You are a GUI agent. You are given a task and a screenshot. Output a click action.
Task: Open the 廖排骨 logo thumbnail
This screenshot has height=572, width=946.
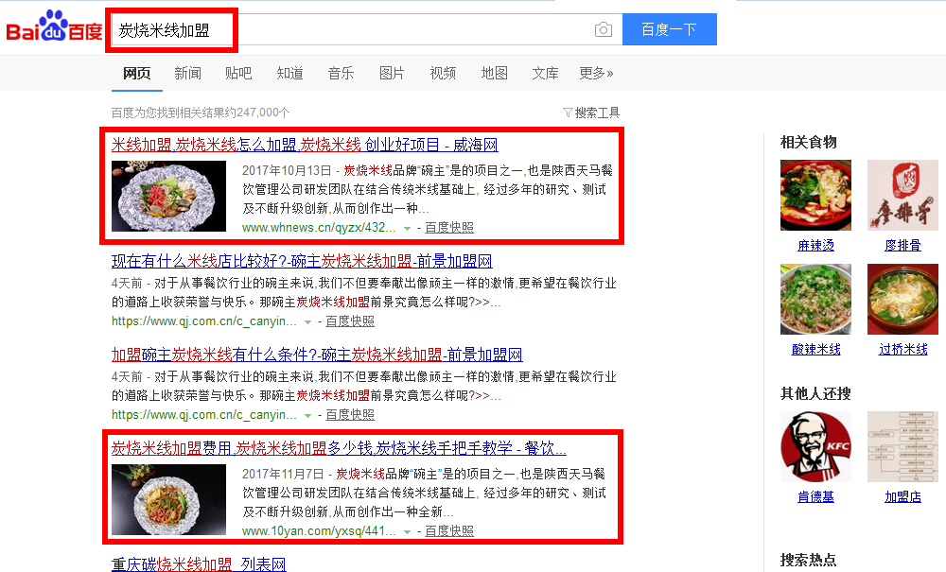(902, 196)
